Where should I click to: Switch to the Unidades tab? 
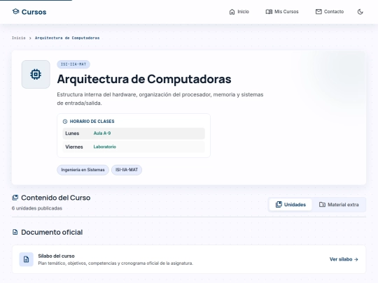click(290, 205)
